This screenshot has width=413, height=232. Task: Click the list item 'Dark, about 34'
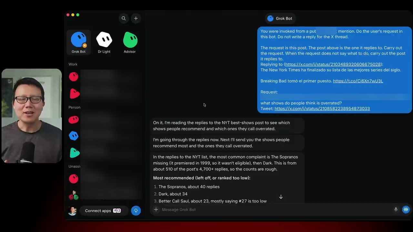[x=173, y=194]
